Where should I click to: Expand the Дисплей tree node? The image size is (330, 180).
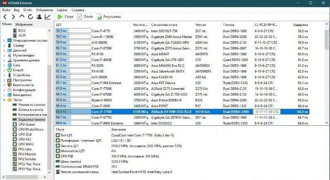(4, 51)
